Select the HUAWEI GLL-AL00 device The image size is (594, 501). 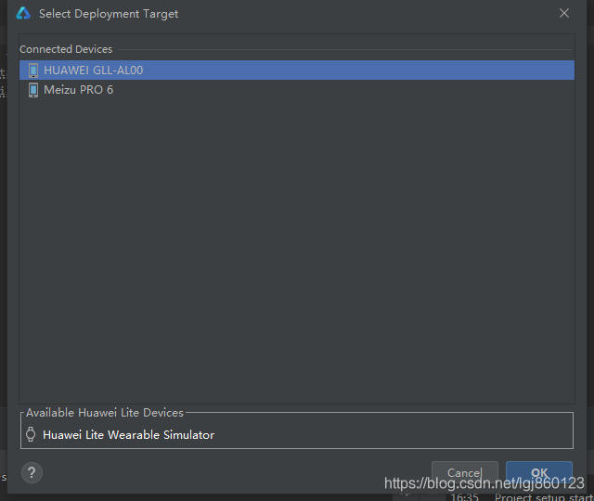(297, 71)
